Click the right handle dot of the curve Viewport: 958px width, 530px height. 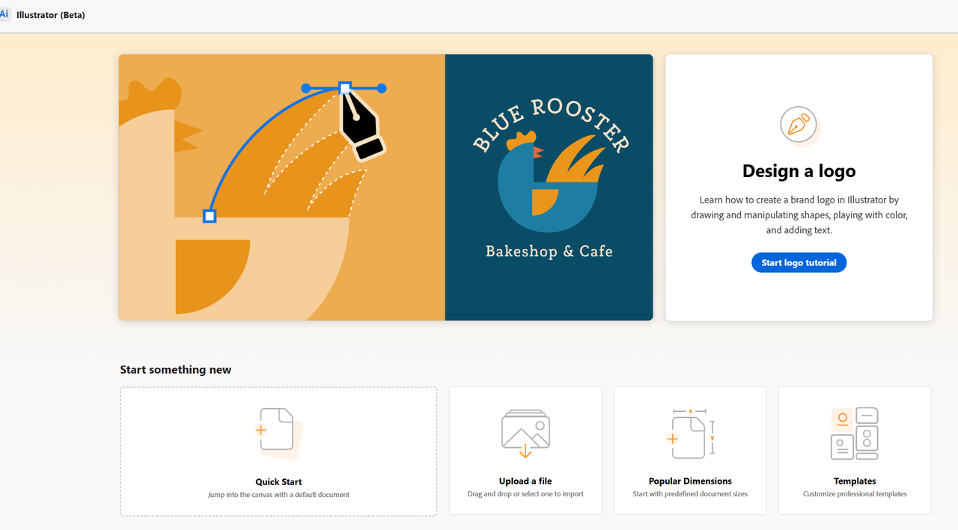point(382,88)
